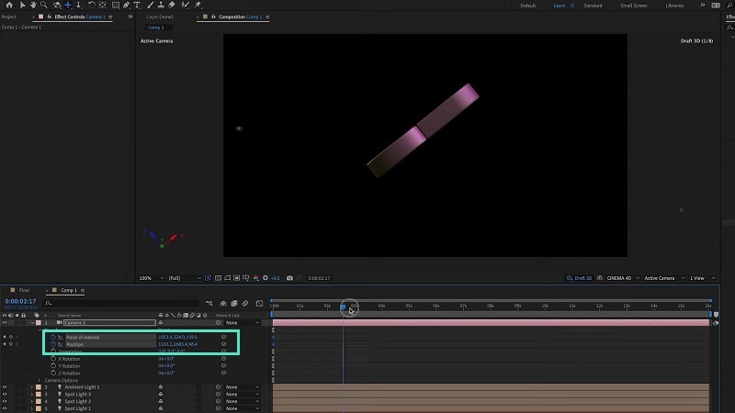Toggle visibility of Ambient Light 1 layer
This screenshot has height=413, width=735.
5,387
